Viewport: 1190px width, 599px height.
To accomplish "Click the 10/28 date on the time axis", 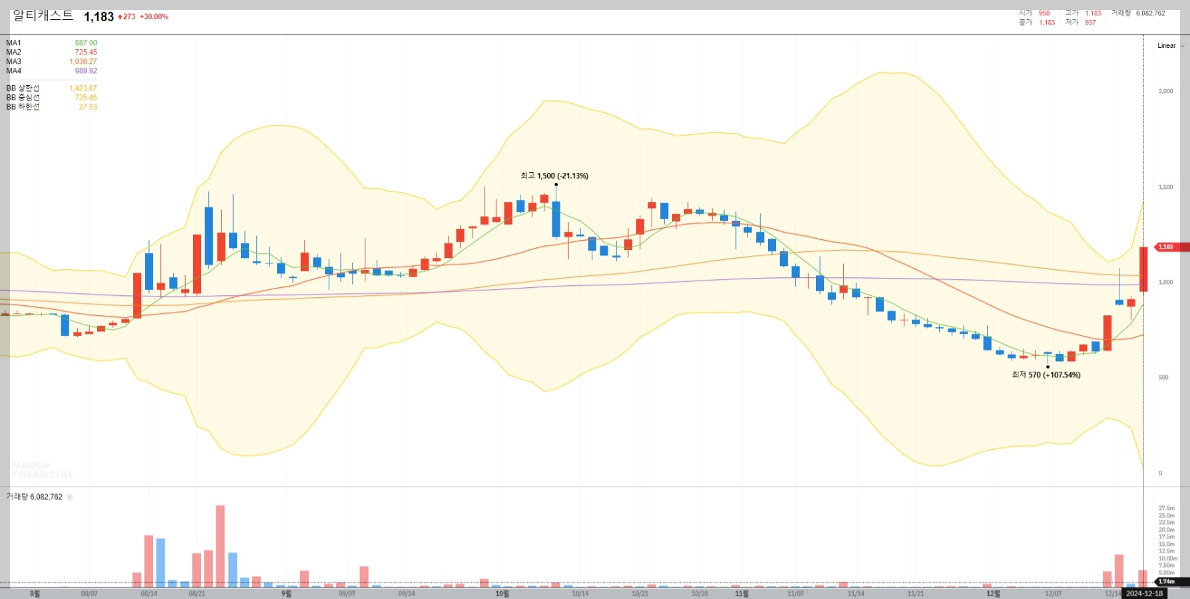I will 700,594.
